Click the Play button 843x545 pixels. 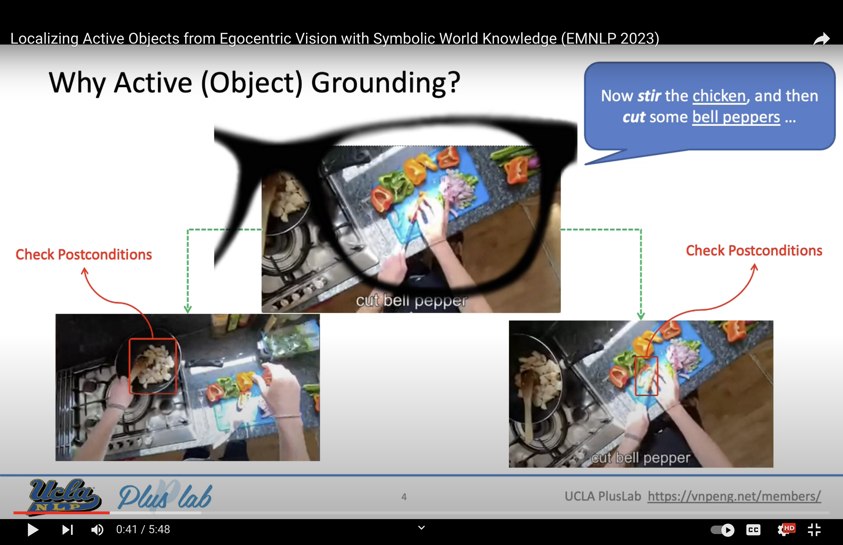[33, 530]
